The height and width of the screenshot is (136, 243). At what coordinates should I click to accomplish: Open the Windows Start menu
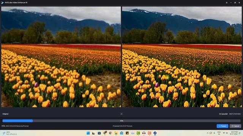tap(88, 133)
